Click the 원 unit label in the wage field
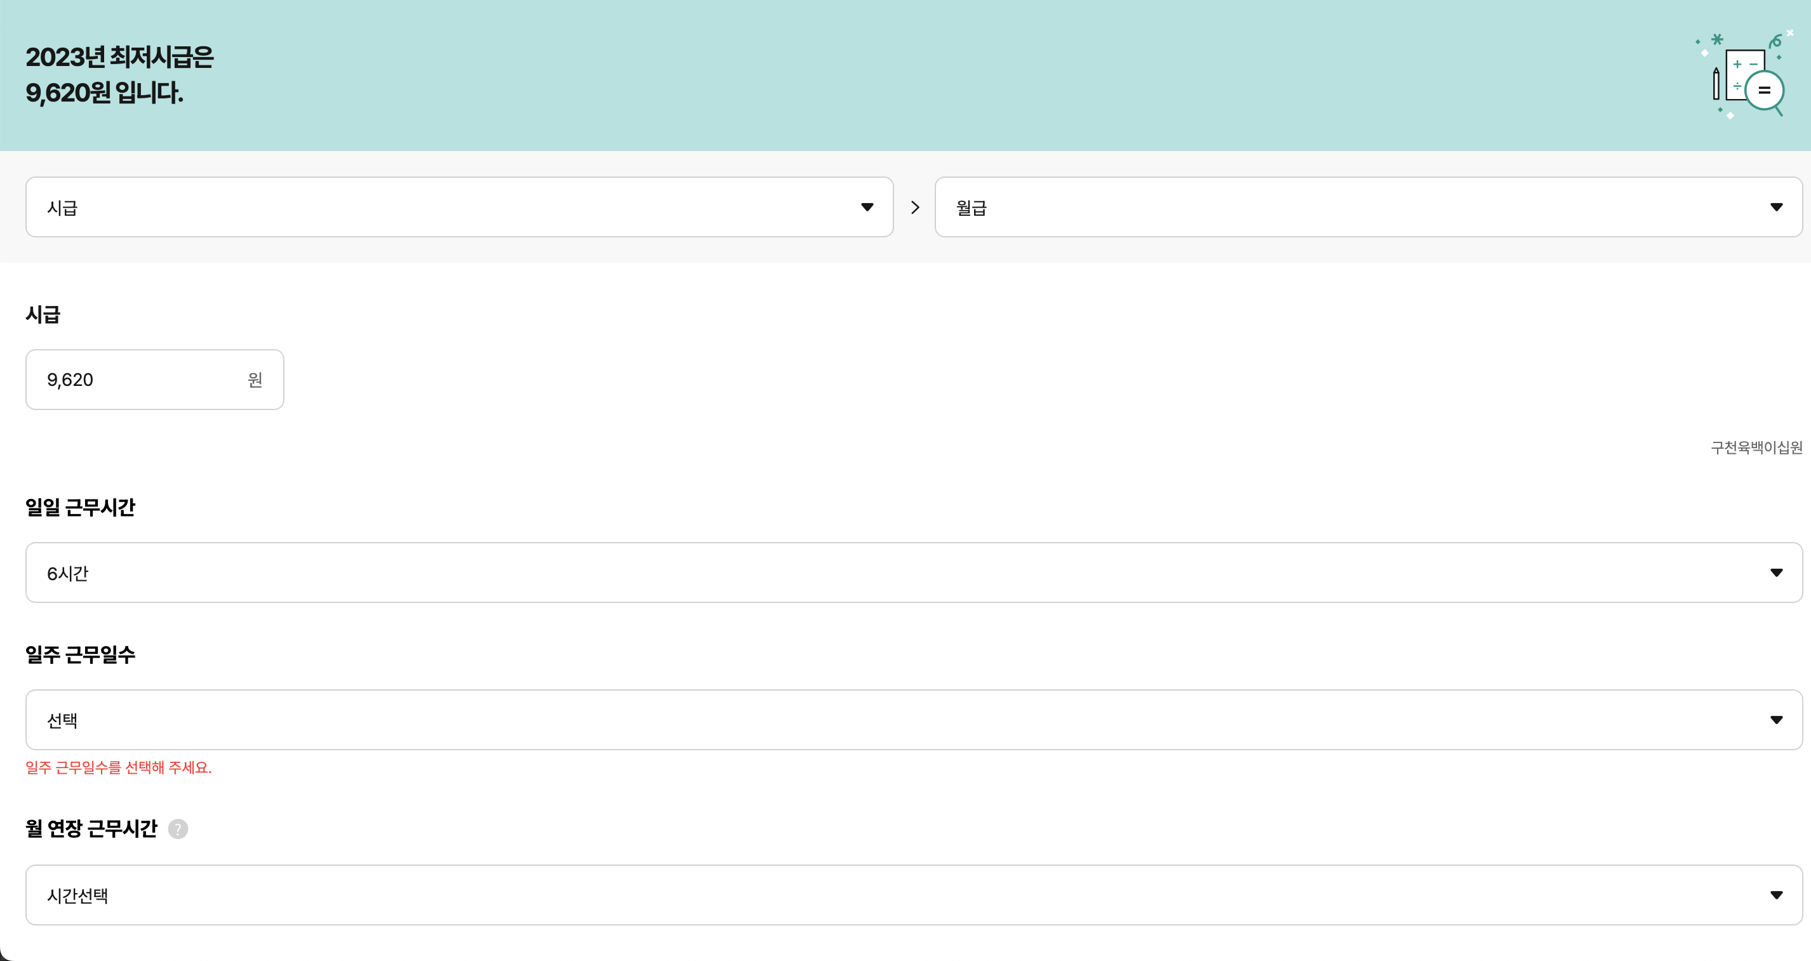1811x961 pixels. point(255,380)
